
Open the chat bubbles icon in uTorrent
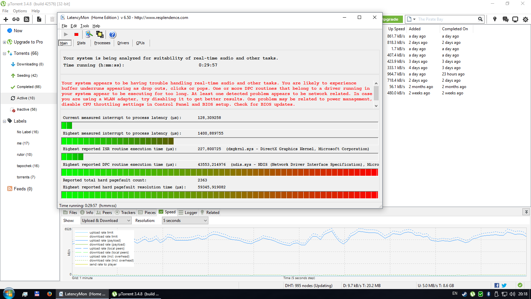coord(505,19)
